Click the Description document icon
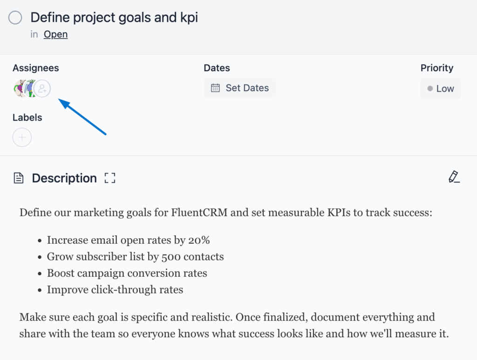 (19, 178)
